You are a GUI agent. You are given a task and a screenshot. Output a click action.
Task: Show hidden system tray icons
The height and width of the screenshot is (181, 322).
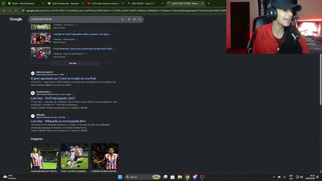[274, 177]
